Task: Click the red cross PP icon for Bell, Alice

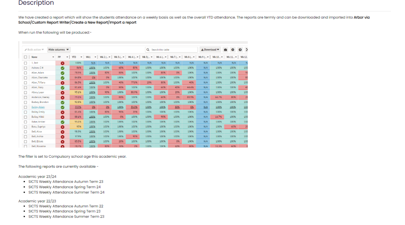Action: point(62,131)
